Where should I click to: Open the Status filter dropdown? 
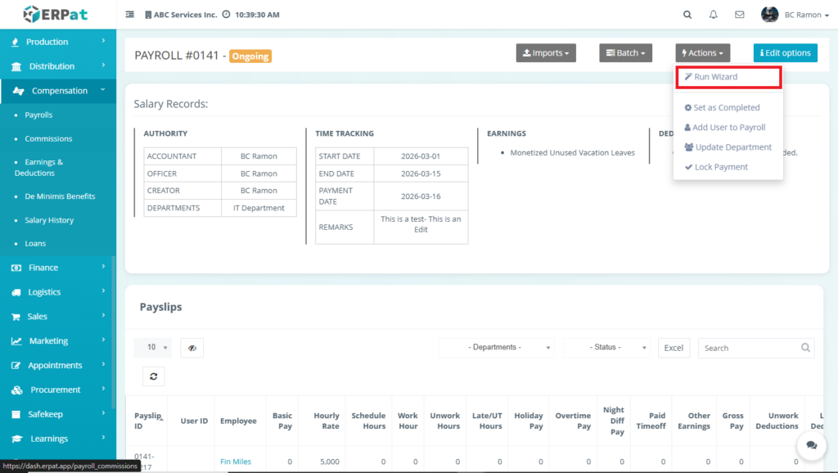pos(606,348)
